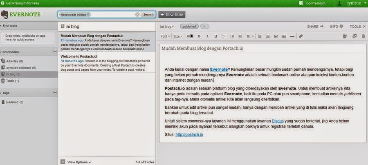Open the Size dropdown
The height and width of the screenshot is (165, 368).
[x=178, y=36]
